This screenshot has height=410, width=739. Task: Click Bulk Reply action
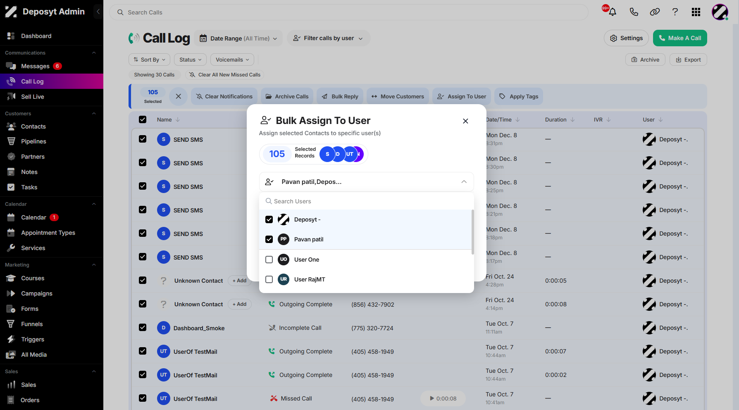340,96
